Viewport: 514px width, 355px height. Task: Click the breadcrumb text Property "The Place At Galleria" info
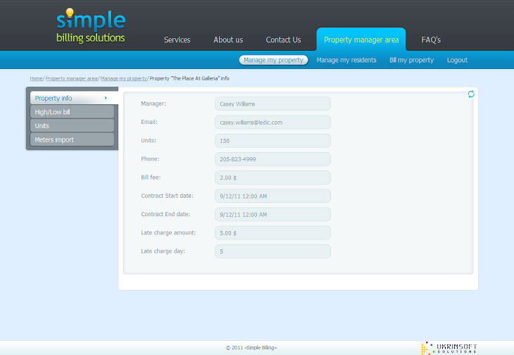189,78
